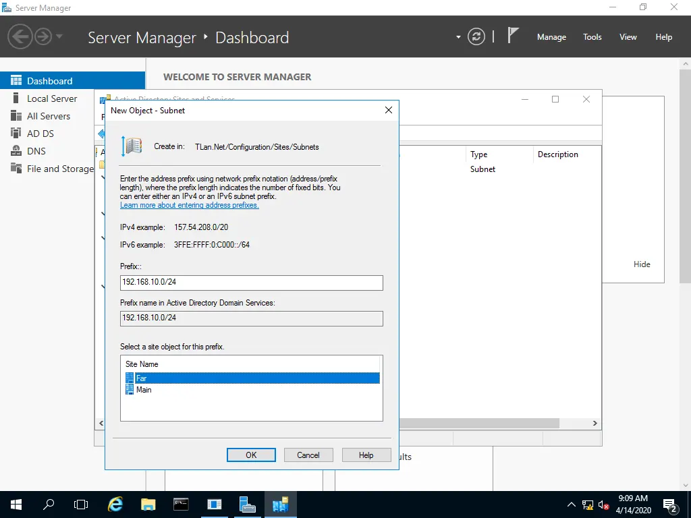691x518 pixels.
Task: Switch to Server Manager via taskbar icon
Action: click(x=247, y=505)
